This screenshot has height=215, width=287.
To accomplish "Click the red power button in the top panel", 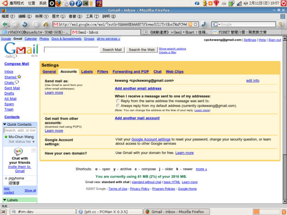I will [x=284, y=3].
